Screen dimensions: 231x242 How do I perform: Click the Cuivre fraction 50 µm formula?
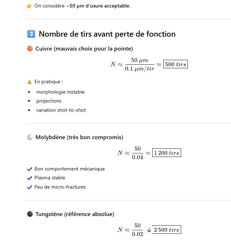pyautogui.click(x=139, y=64)
